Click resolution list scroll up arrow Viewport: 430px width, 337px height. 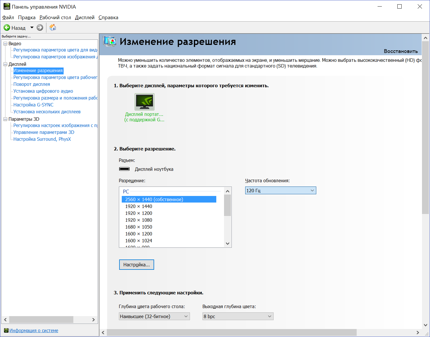tap(227, 191)
